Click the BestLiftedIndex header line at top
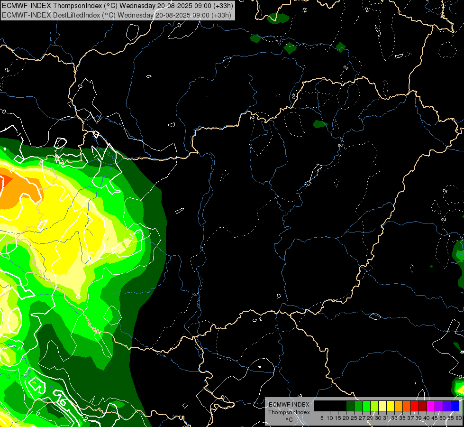 117,15
